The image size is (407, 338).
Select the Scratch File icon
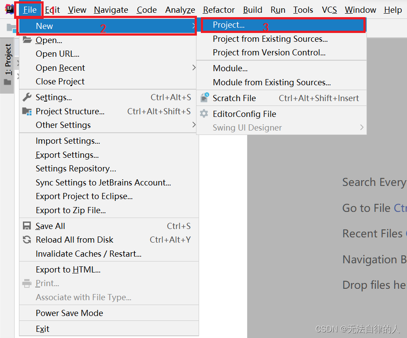[x=205, y=98]
